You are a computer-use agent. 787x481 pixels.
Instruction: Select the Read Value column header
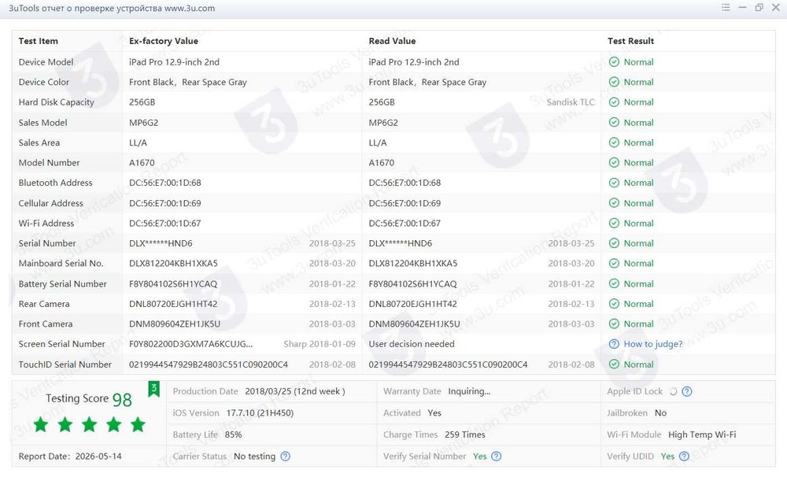392,41
